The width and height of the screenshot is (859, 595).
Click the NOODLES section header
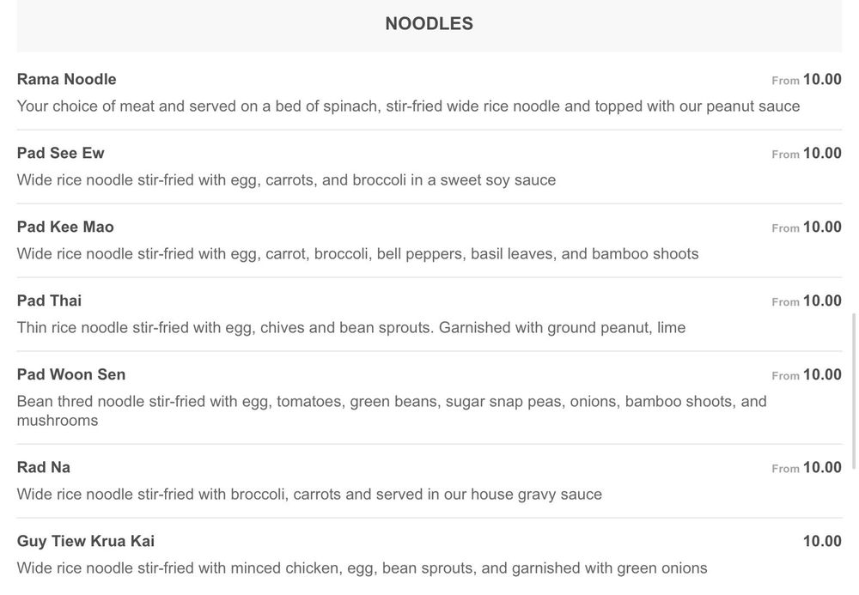pyautogui.click(x=429, y=24)
